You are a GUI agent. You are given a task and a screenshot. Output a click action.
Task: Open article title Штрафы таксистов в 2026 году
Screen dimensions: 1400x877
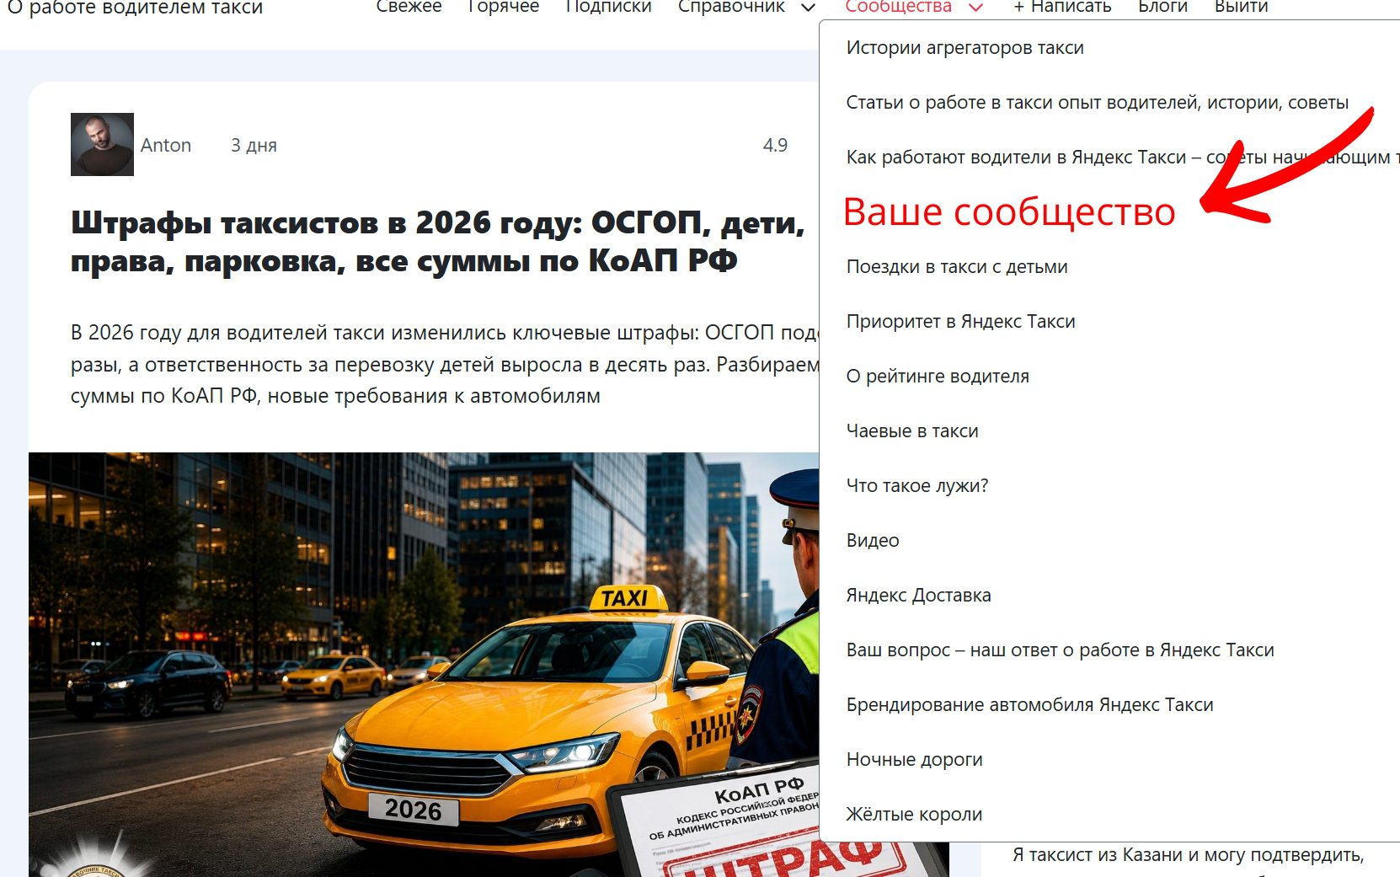437,242
